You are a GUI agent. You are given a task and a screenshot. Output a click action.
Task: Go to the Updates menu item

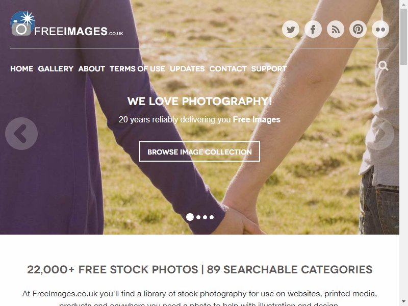click(187, 69)
